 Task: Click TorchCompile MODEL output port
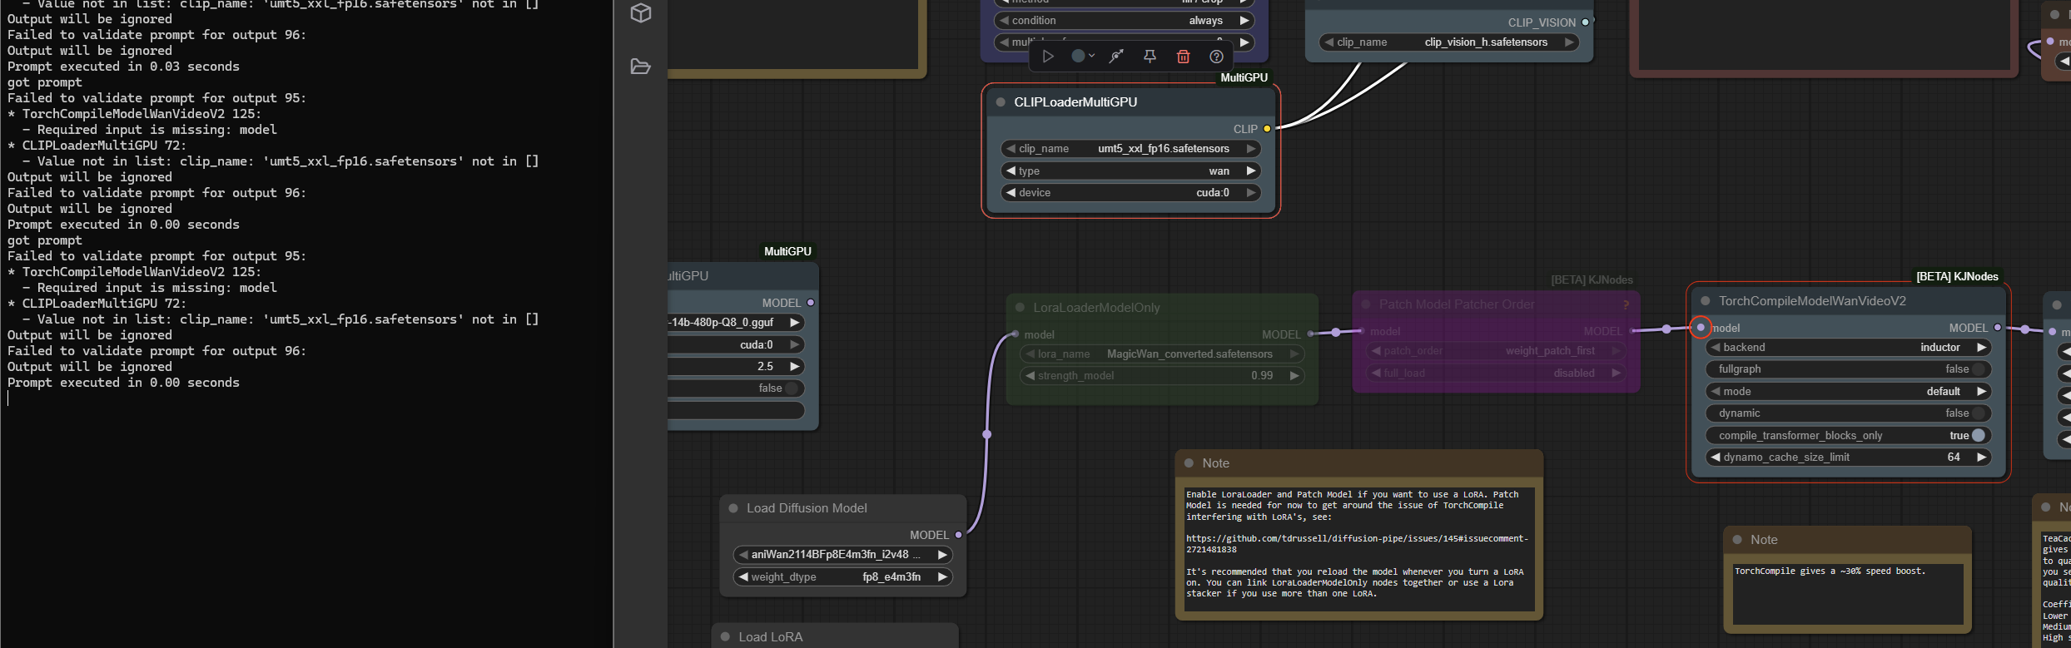1997,328
